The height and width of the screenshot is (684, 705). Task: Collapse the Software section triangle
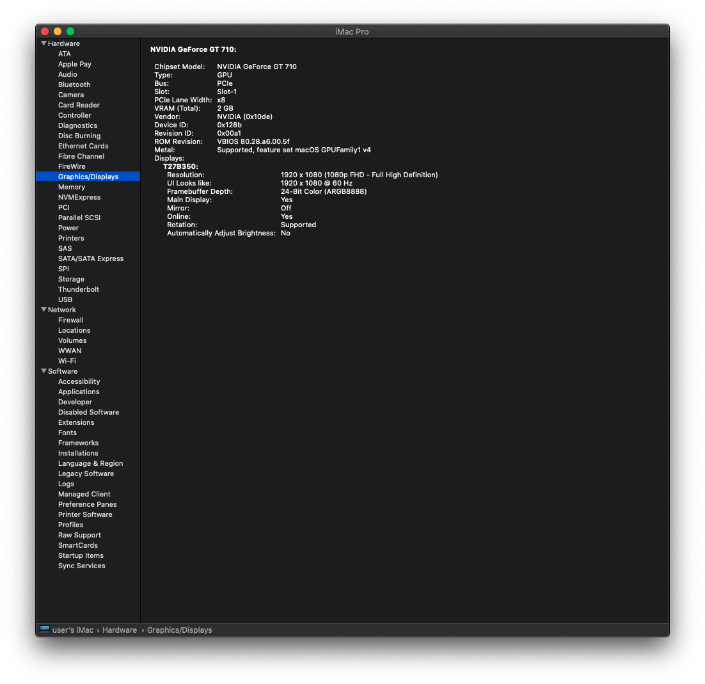tap(44, 371)
